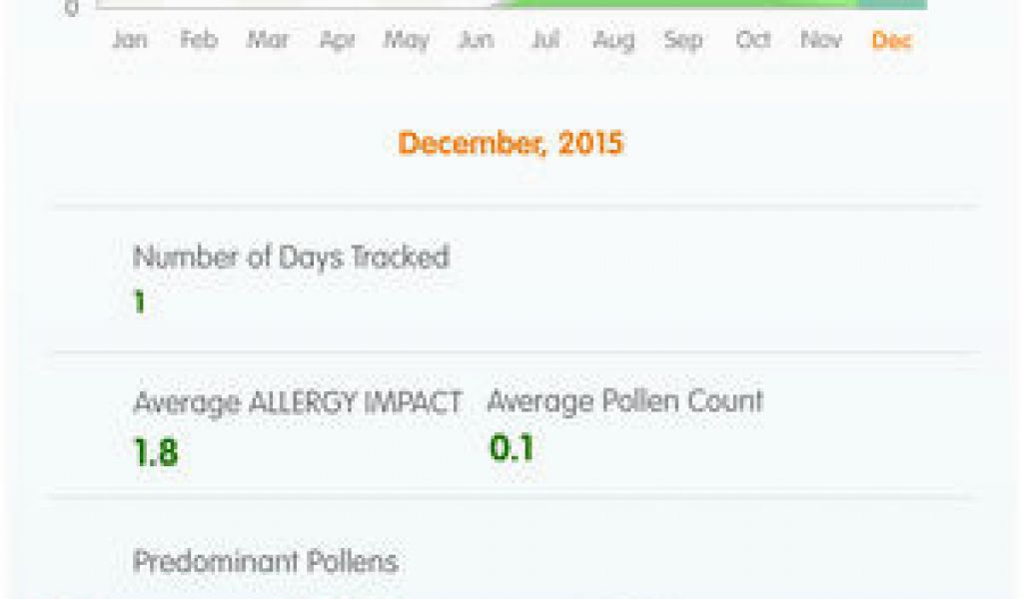
Task: Select Jun on the month axis
Action: [477, 40]
